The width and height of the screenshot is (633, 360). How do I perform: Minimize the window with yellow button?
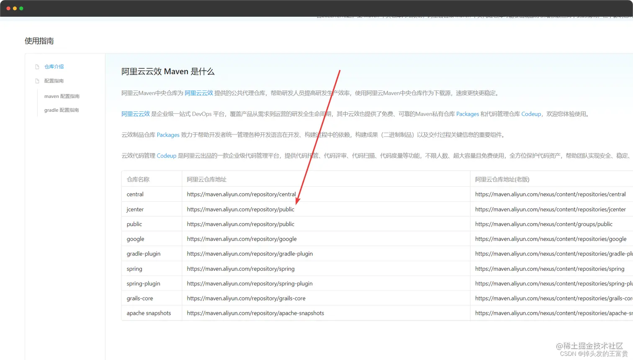pos(15,8)
